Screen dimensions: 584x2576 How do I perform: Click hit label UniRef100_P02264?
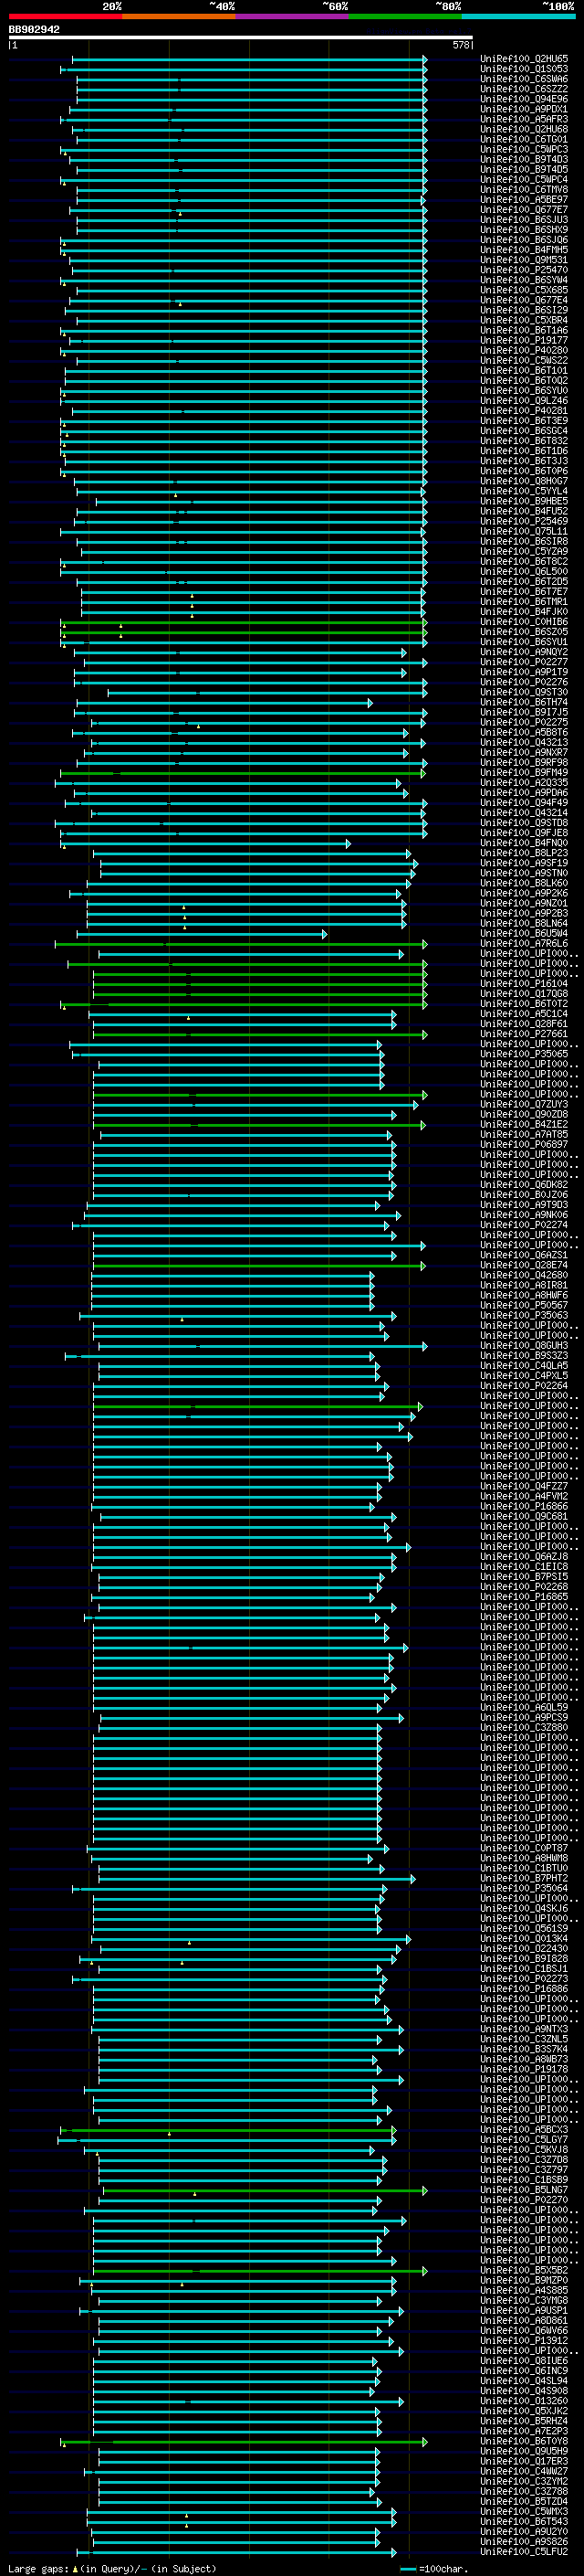click(524, 1386)
